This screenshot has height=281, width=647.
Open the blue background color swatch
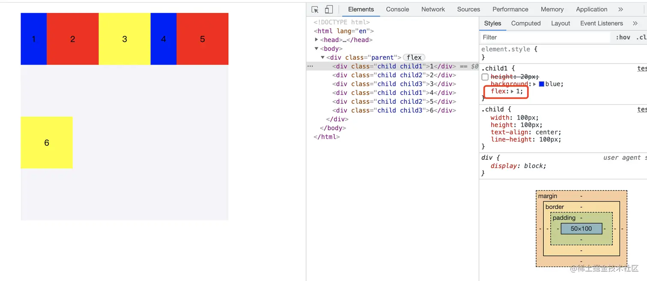click(x=541, y=84)
